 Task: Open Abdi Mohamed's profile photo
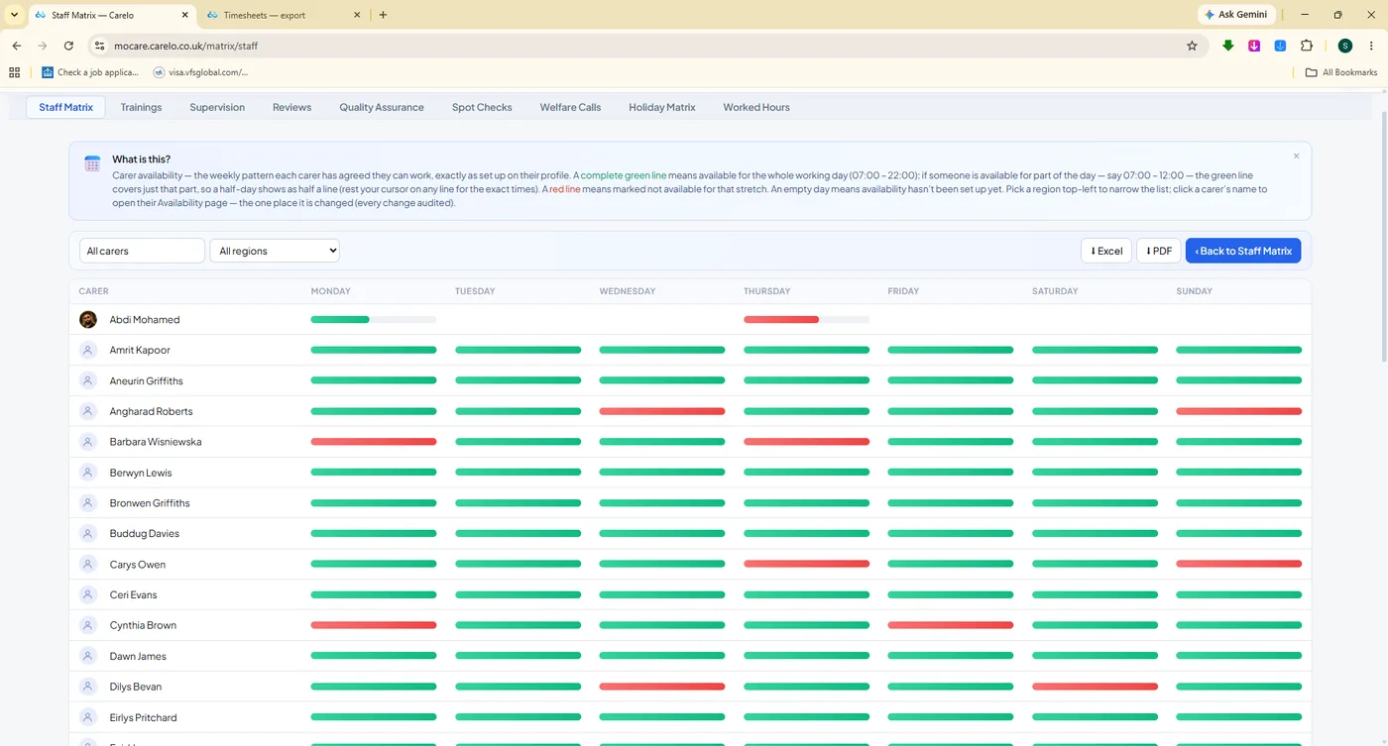point(88,319)
